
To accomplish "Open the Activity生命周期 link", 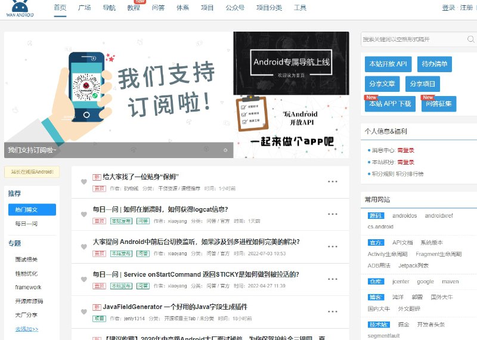I will tap(388, 254).
